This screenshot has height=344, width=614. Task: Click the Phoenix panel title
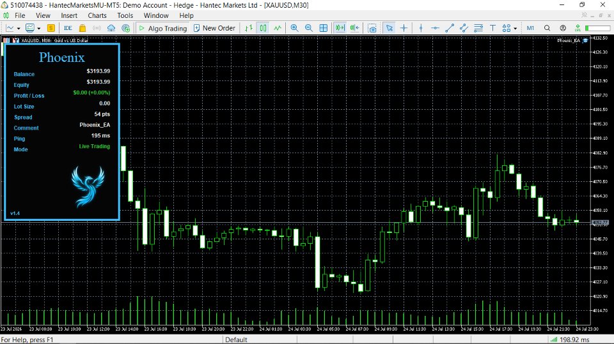[x=61, y=57]
